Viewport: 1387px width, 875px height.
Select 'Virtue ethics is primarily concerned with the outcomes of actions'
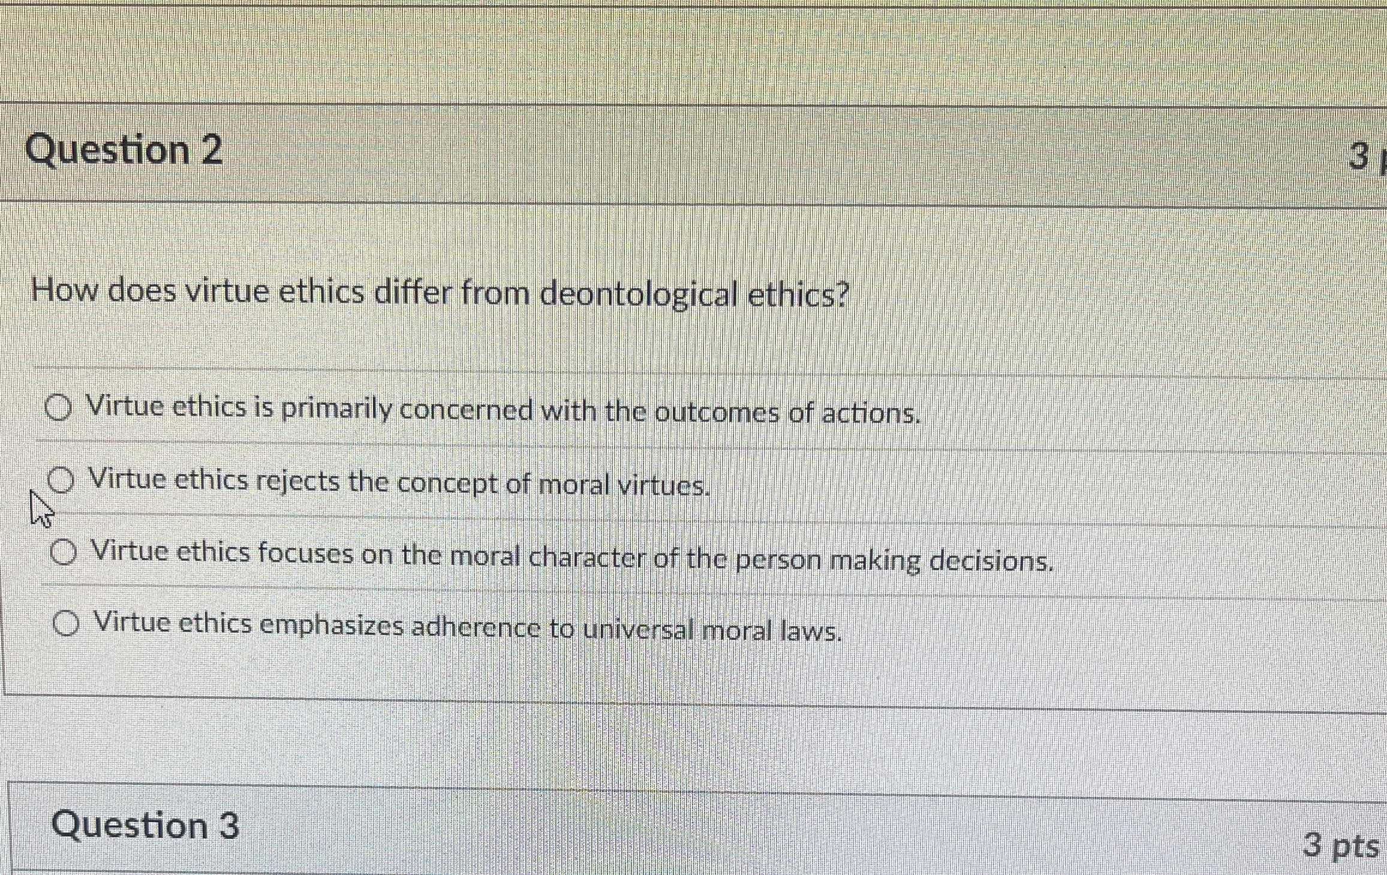(x=58, y=408)
